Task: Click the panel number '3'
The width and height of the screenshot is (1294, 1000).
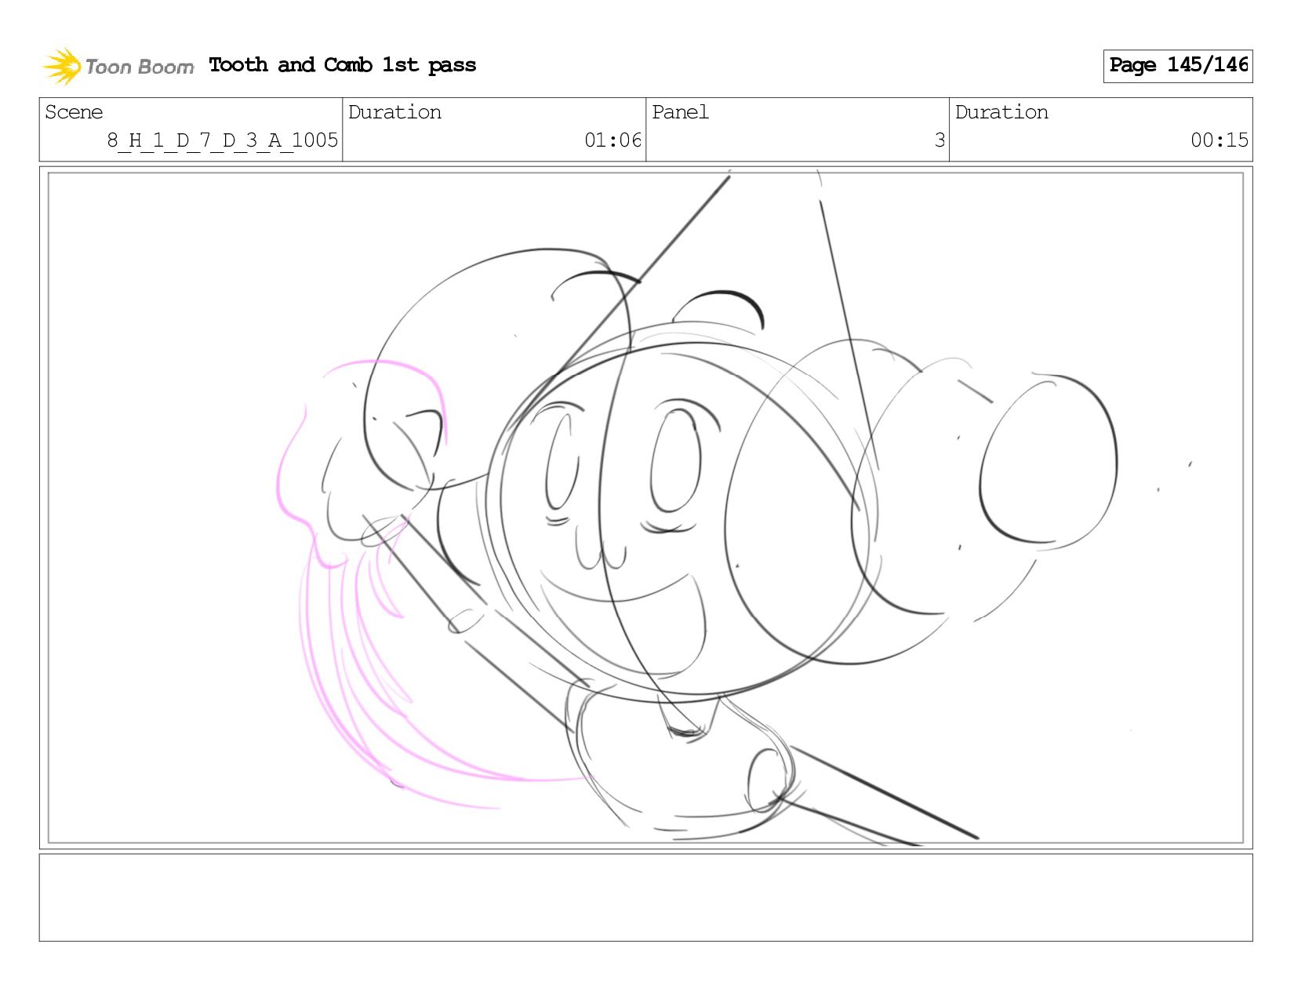Action: pos(940,140)
